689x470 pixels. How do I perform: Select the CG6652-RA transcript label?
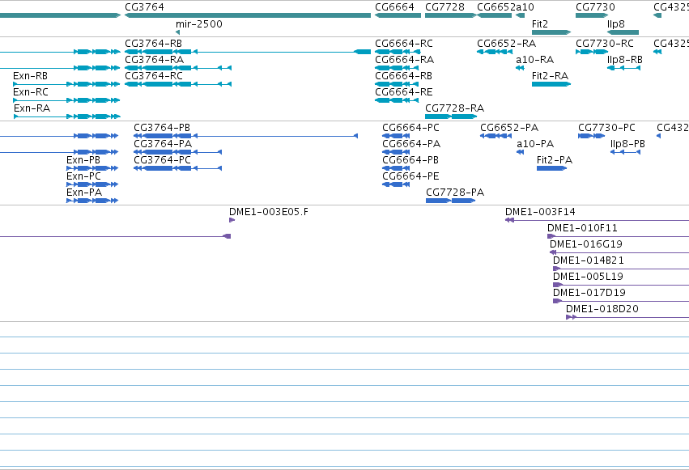pos(507,44)
